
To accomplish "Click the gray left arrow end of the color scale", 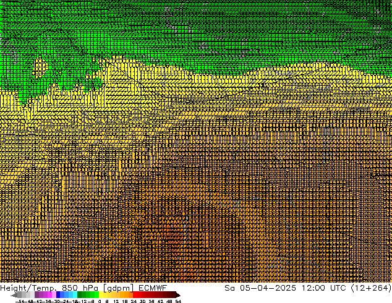I will pyautogui.click(x=14, y=295).
